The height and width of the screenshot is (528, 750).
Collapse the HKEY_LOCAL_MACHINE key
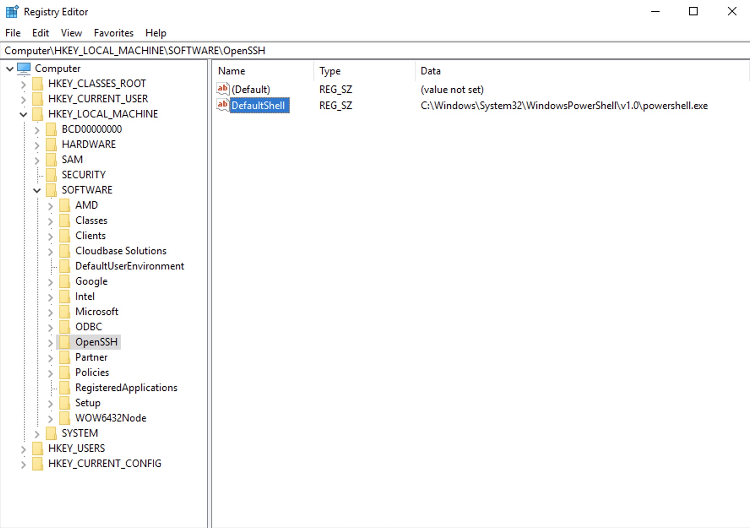24,114
